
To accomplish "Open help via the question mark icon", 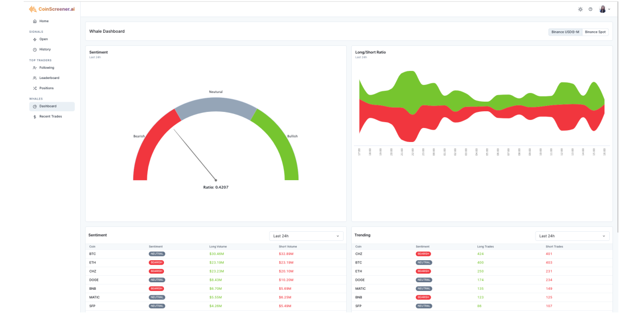I will pos(590,9).
